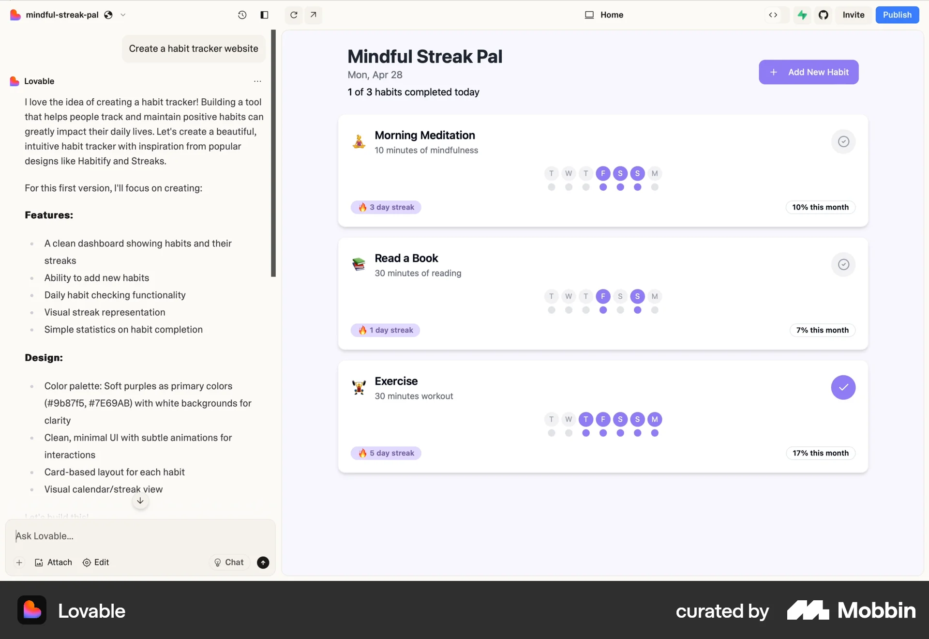This screenshot has height=639, width=929.
Task: Expand the mindful-streak-pal project dropdown
Action: tap(124, 15)
